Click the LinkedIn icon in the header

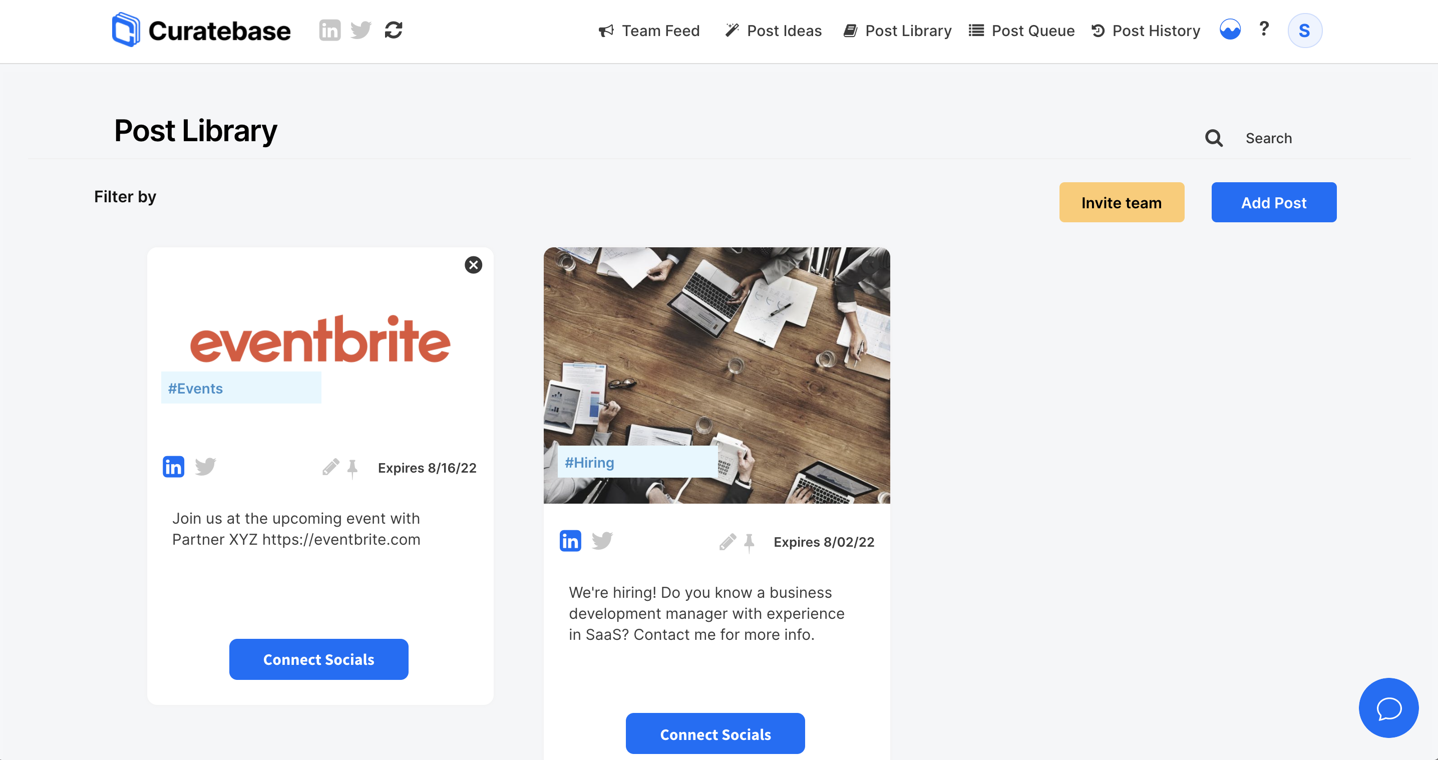pyautogui.click(x=329, y=30)
